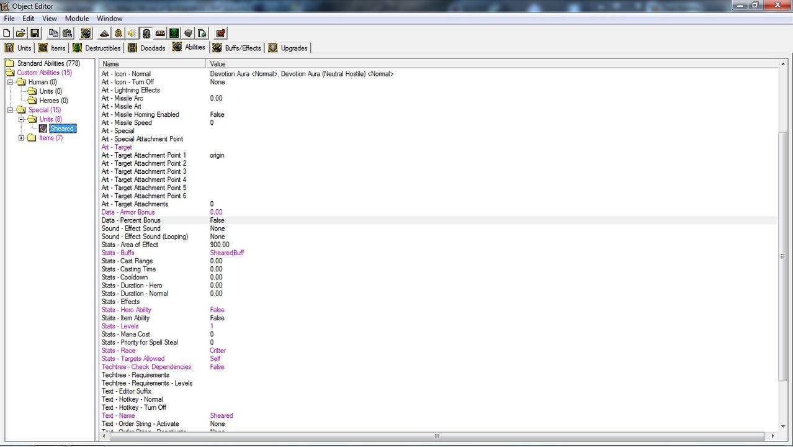
Task: Switch to the Upgrades tab
Action: pyautogui.click(x=287, y=48)
